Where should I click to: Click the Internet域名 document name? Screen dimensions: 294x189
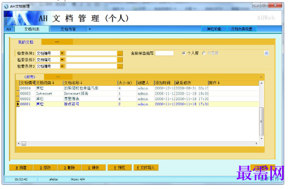[x=76, y=93]
